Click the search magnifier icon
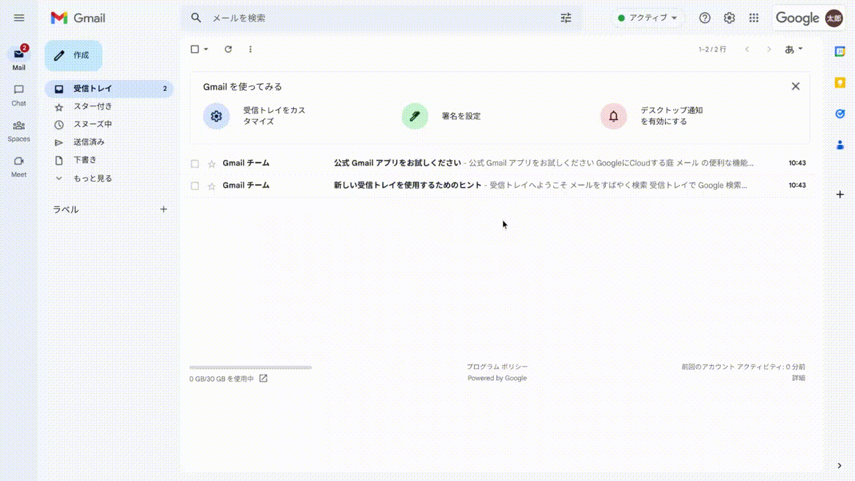This screenshot has width=855, height=481. point(196,18)
